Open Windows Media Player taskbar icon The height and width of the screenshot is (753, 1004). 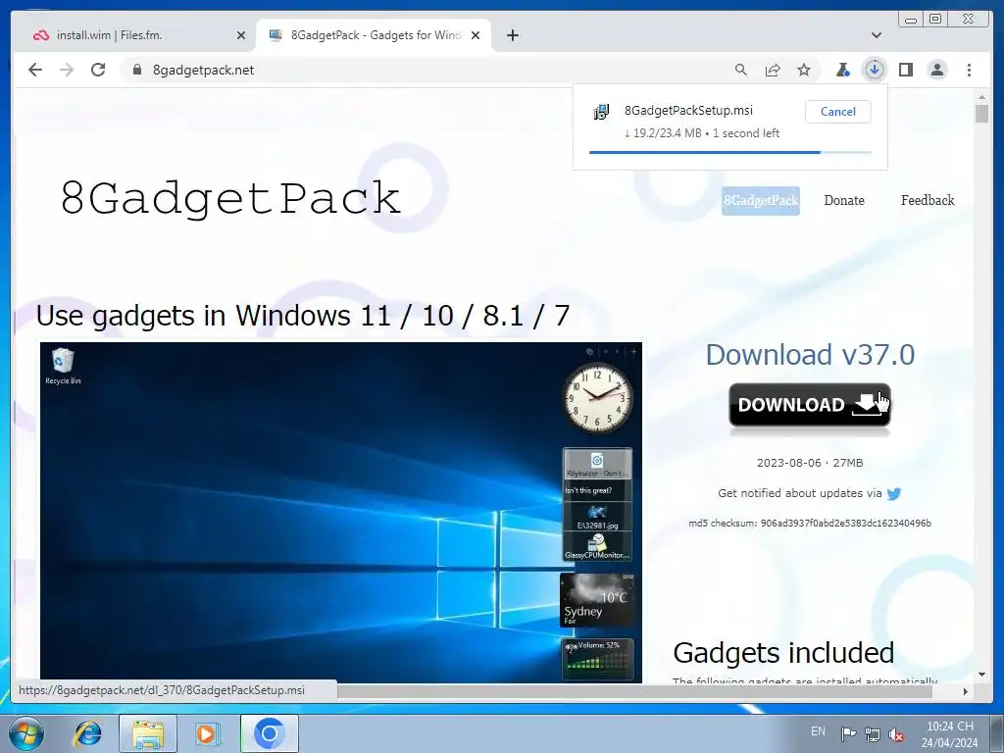click(207, 733)
